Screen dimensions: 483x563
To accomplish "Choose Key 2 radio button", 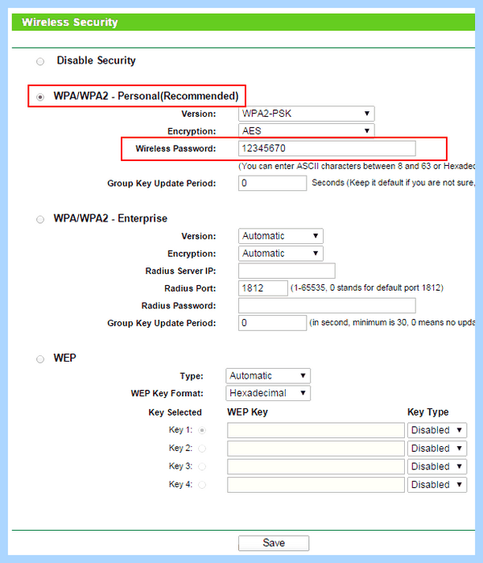I will tap(202, 449).
